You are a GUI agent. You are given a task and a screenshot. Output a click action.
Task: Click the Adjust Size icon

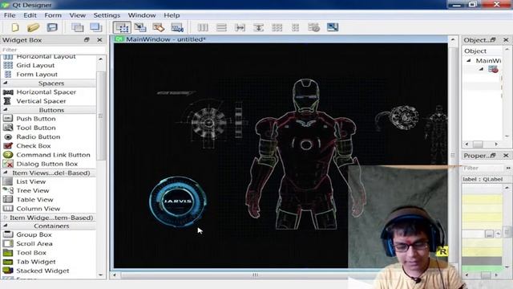(x=333, y=27)
